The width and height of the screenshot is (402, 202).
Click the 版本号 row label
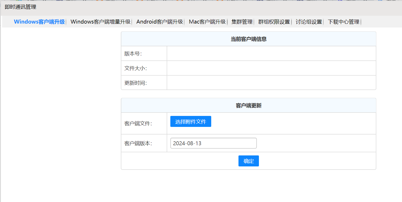coord(133,54)
